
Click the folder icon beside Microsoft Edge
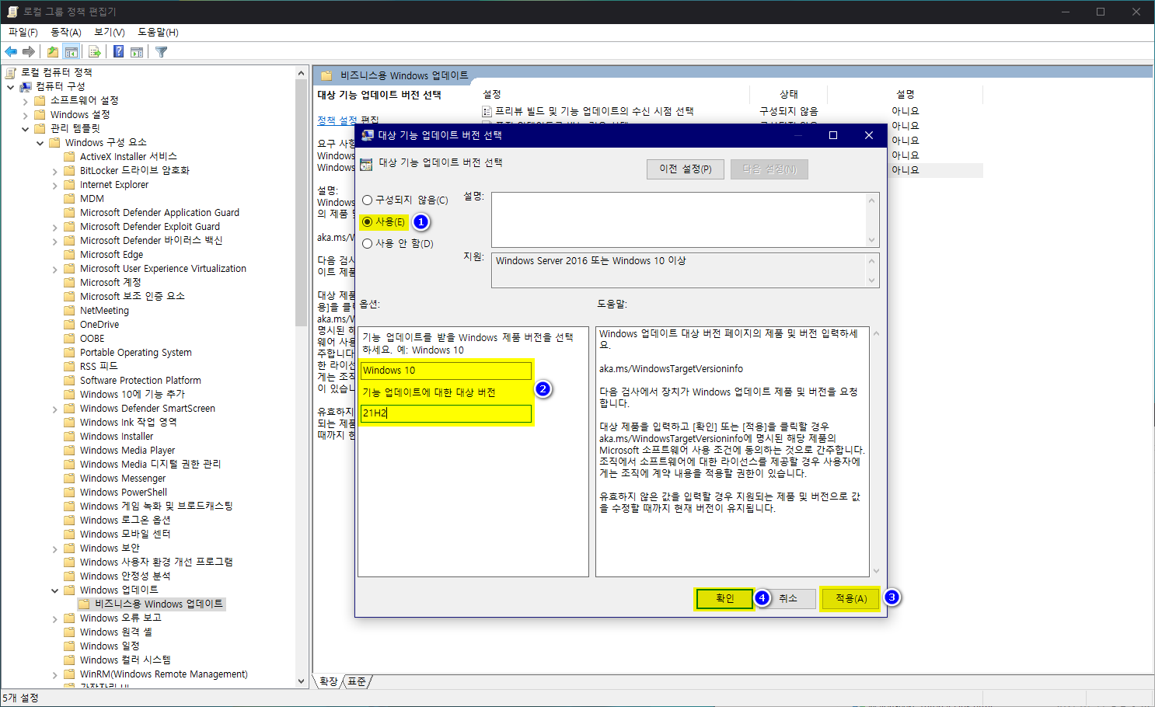[69, 255]
